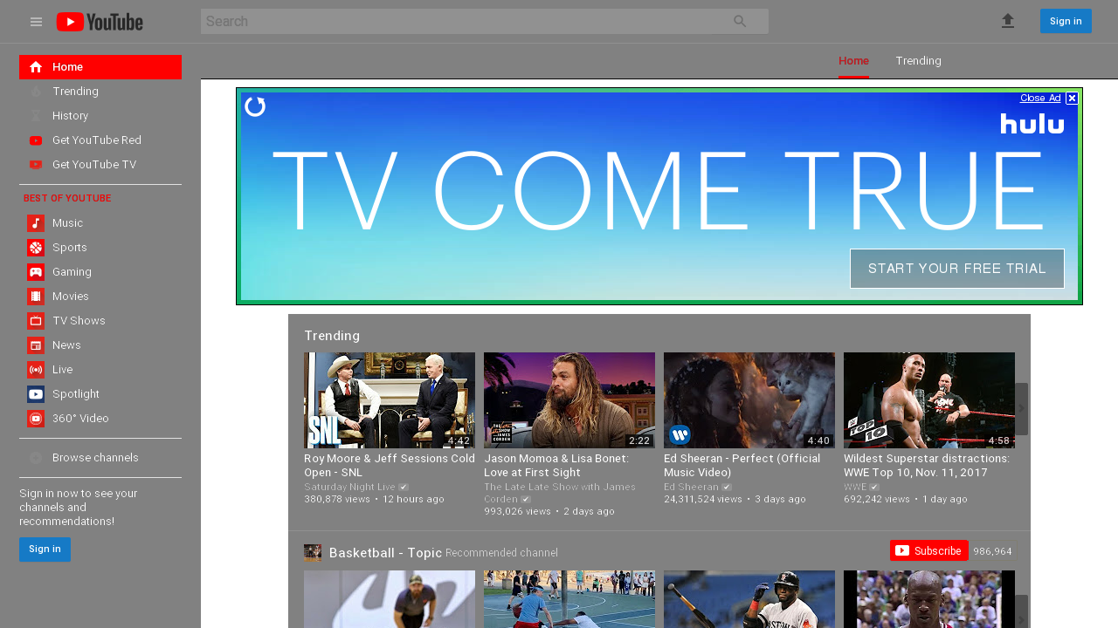This screenshot has height=628, width=1118.
Task: Click The Late Late Show channel name
Action: click(x=560, y=493)
